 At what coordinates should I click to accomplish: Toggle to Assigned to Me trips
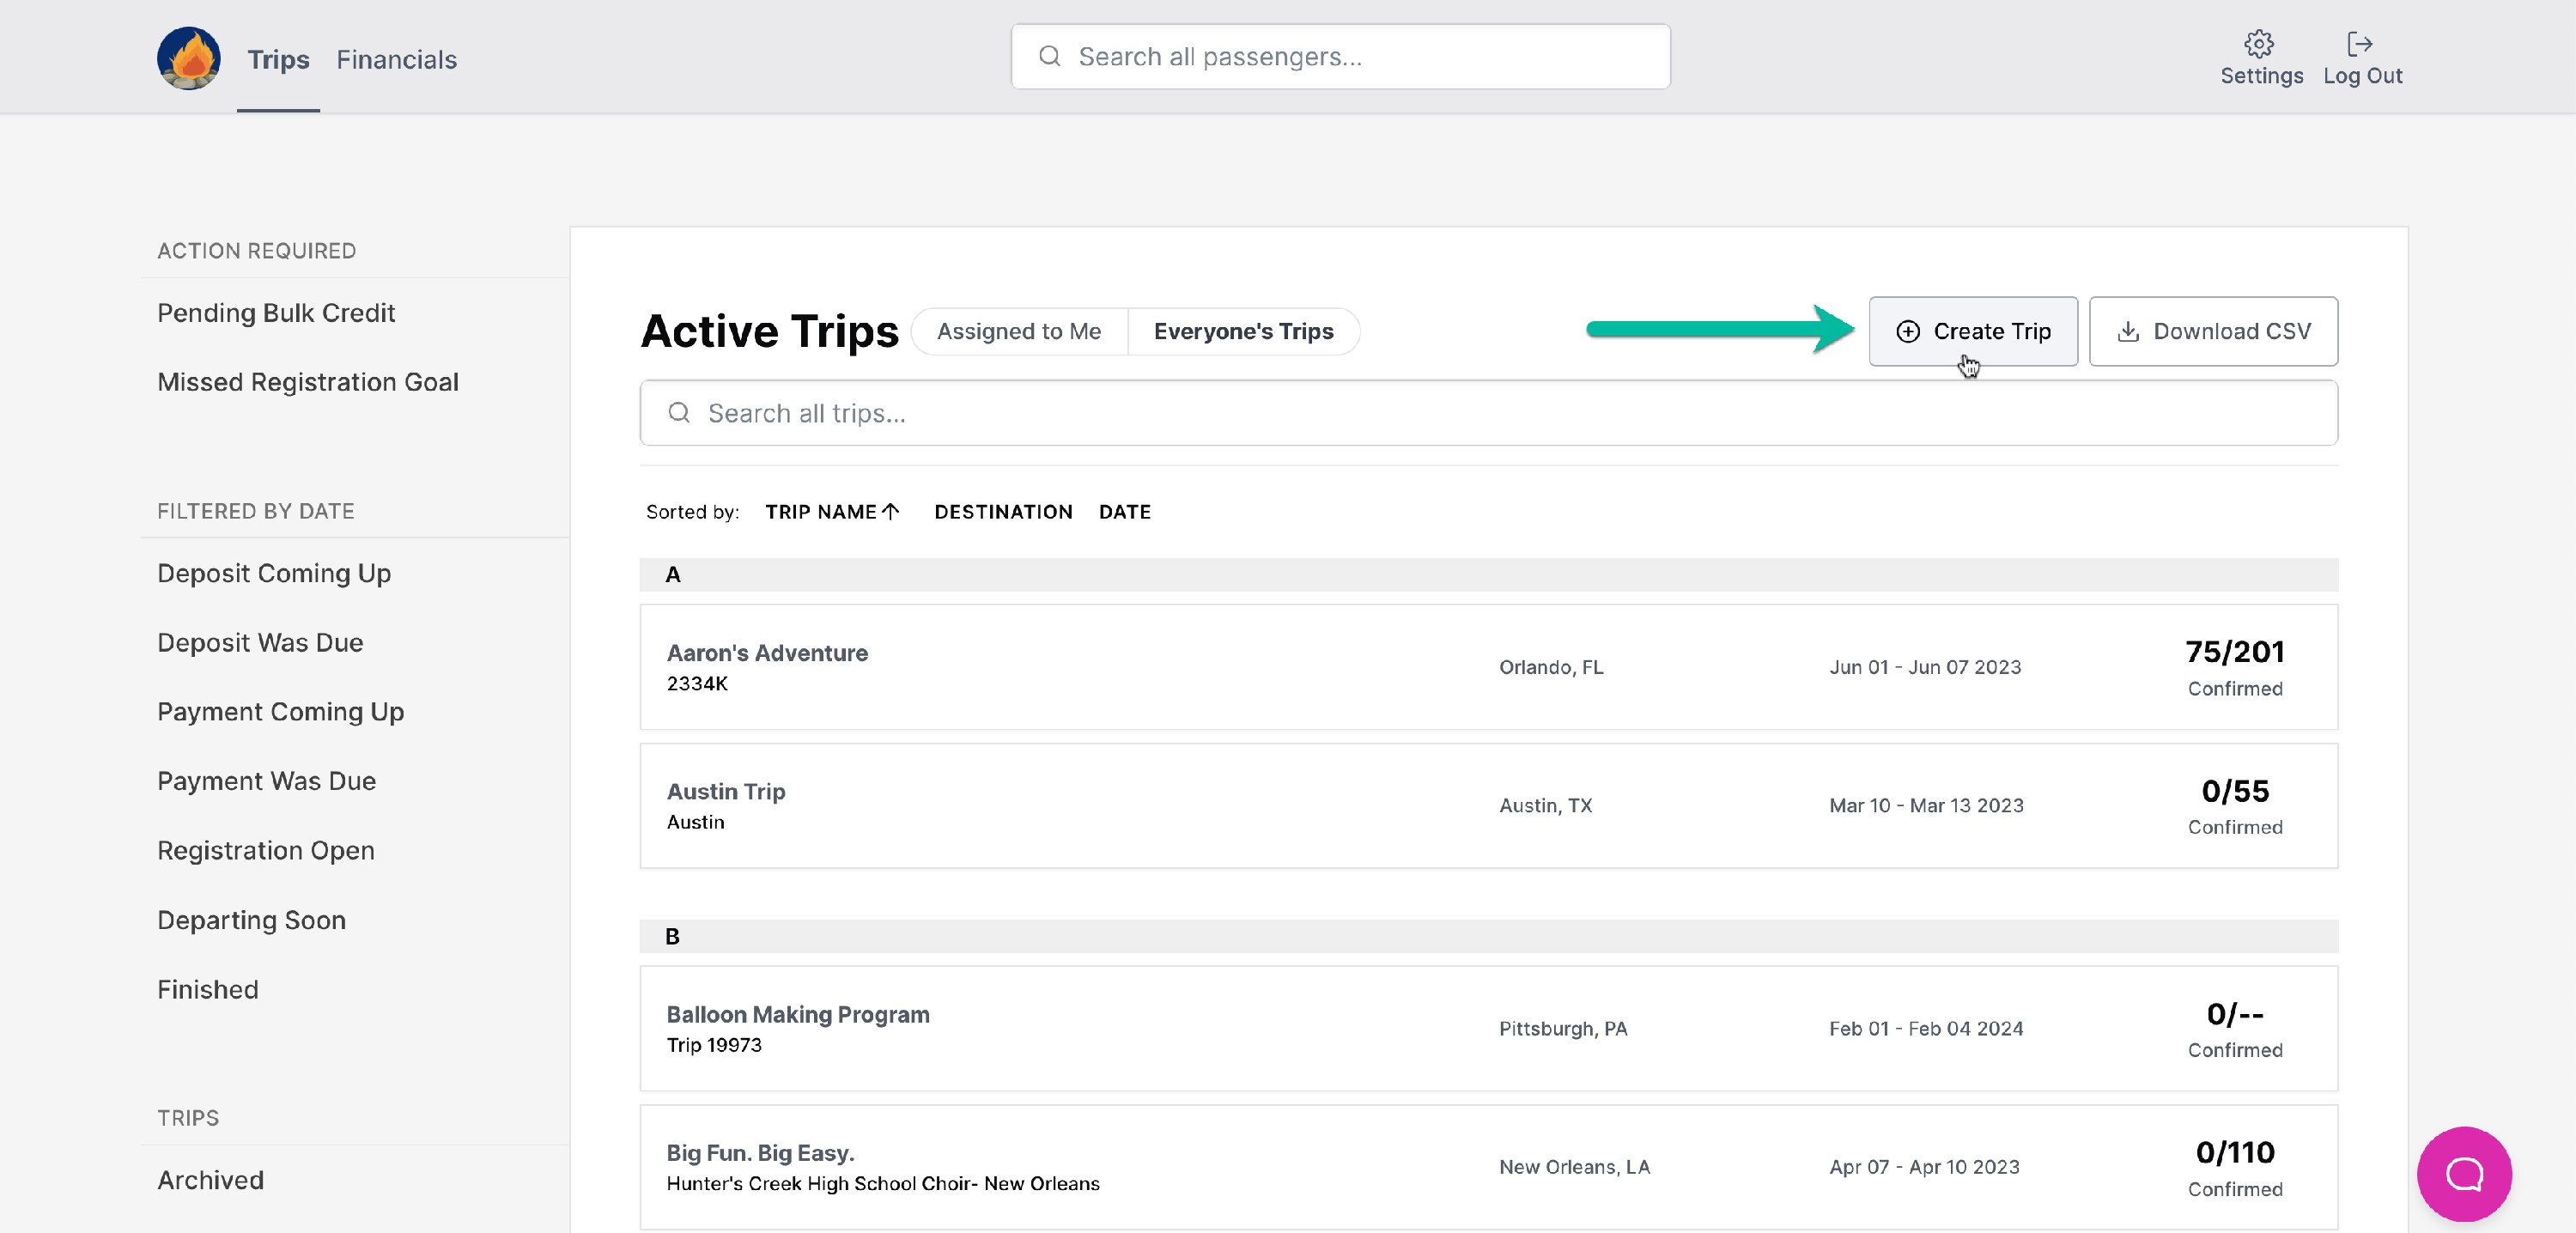point(1018,331)
